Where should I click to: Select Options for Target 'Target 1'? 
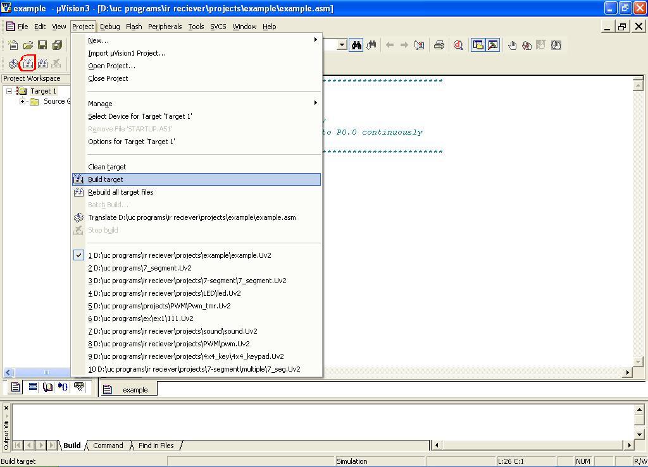196,142
